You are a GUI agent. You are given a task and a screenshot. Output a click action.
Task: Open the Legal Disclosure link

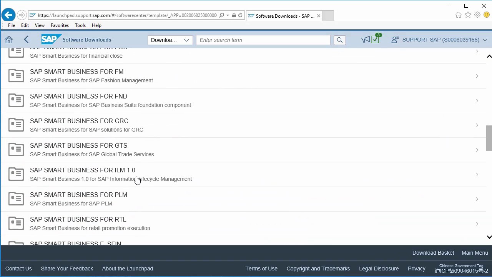(379, 269)
